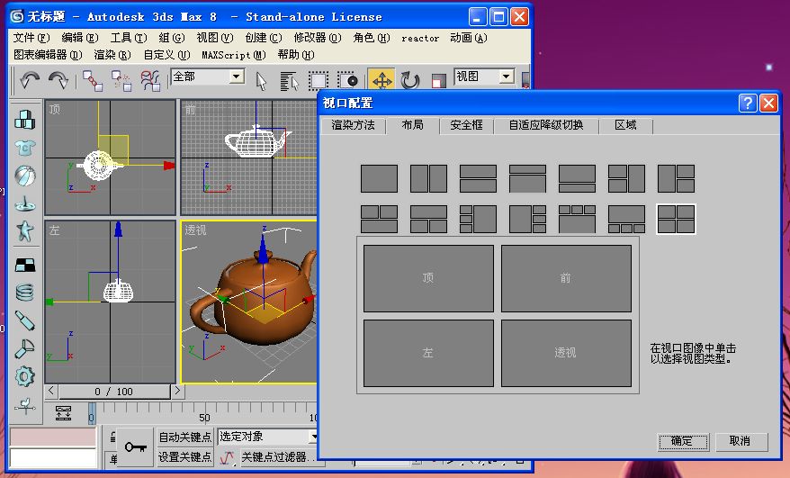
Task: Activate Bind to Space Warp tool
Action: [x=150, y=81]
